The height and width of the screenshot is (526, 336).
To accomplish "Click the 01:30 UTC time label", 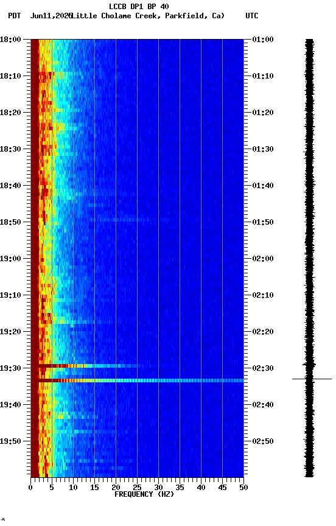I will click(x=263, y=149).
